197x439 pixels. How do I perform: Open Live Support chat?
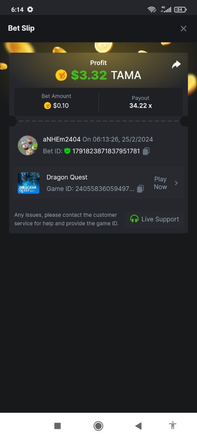(155, 219)
